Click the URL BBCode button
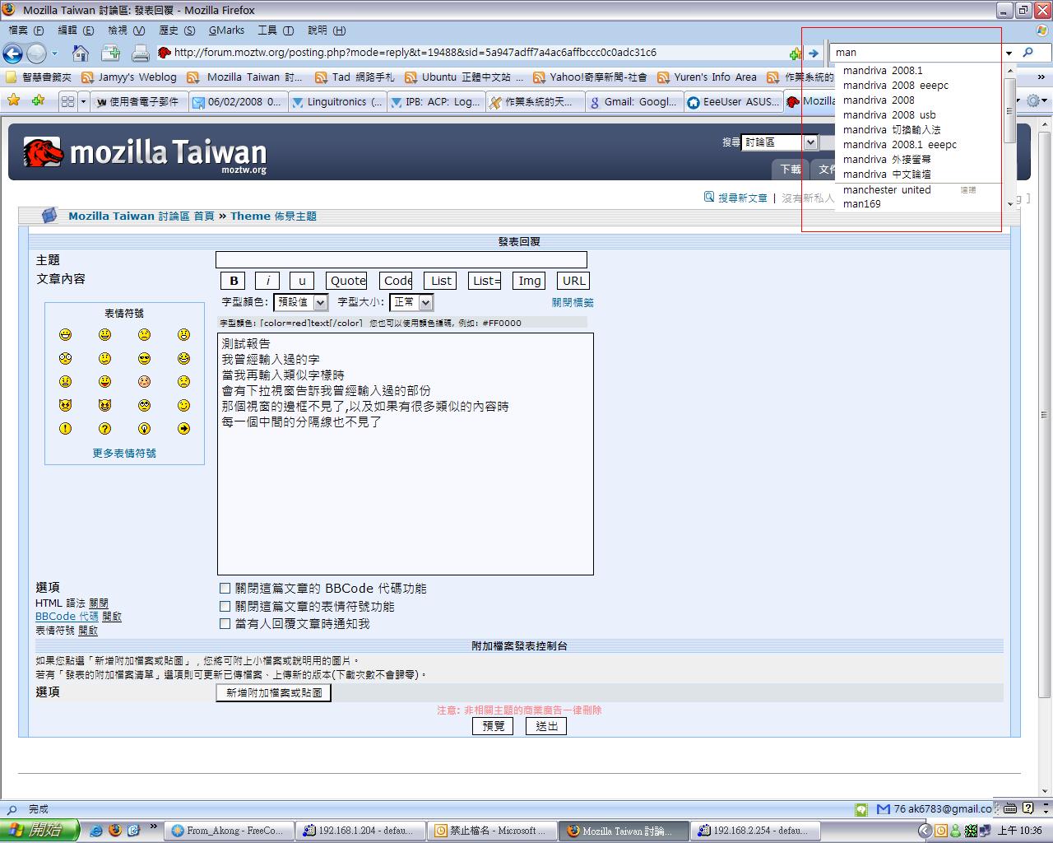The width and height of the screenshot is (1053, 843). pos(573,281)
